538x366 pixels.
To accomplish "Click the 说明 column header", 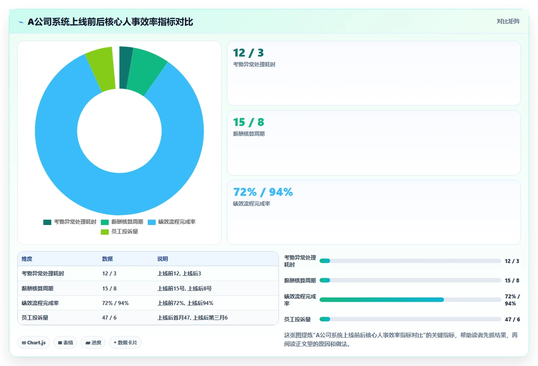I will click(162, 259).
